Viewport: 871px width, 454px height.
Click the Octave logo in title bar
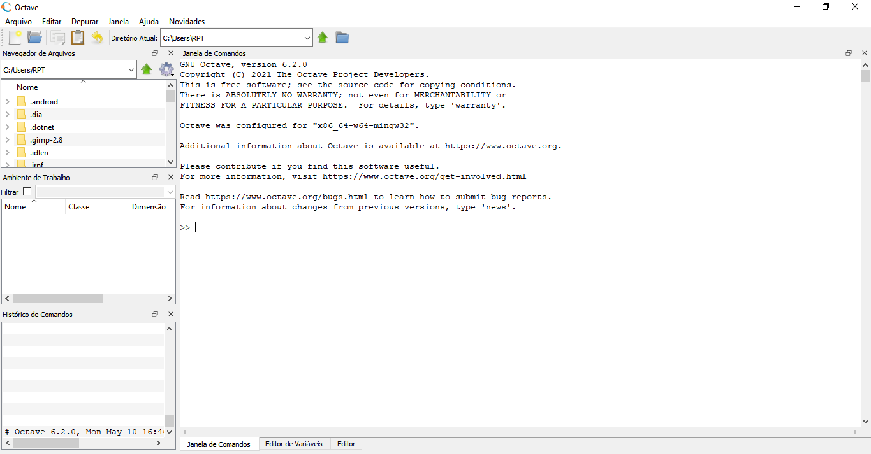pos(7,7)
